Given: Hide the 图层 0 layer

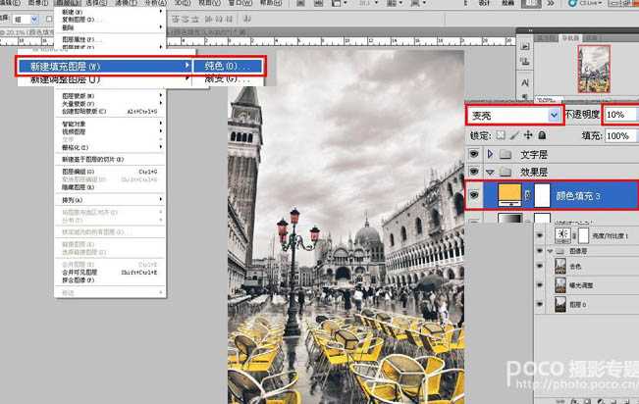Looking at the screenshot, I should pos(540,304).
